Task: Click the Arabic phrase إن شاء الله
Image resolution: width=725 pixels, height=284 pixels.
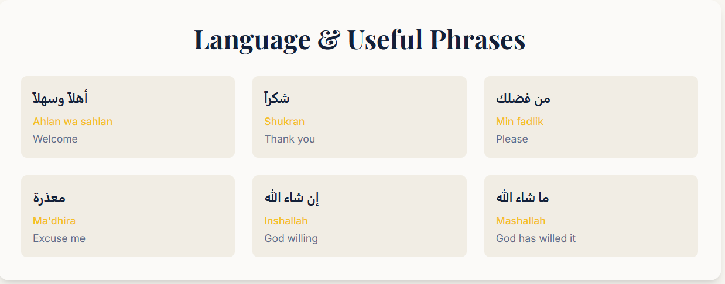Action: (292, 198)
